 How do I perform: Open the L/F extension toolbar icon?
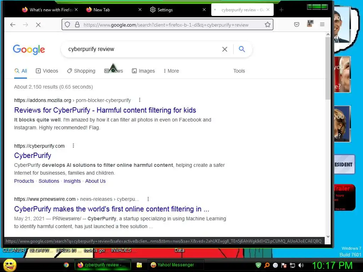310,23
